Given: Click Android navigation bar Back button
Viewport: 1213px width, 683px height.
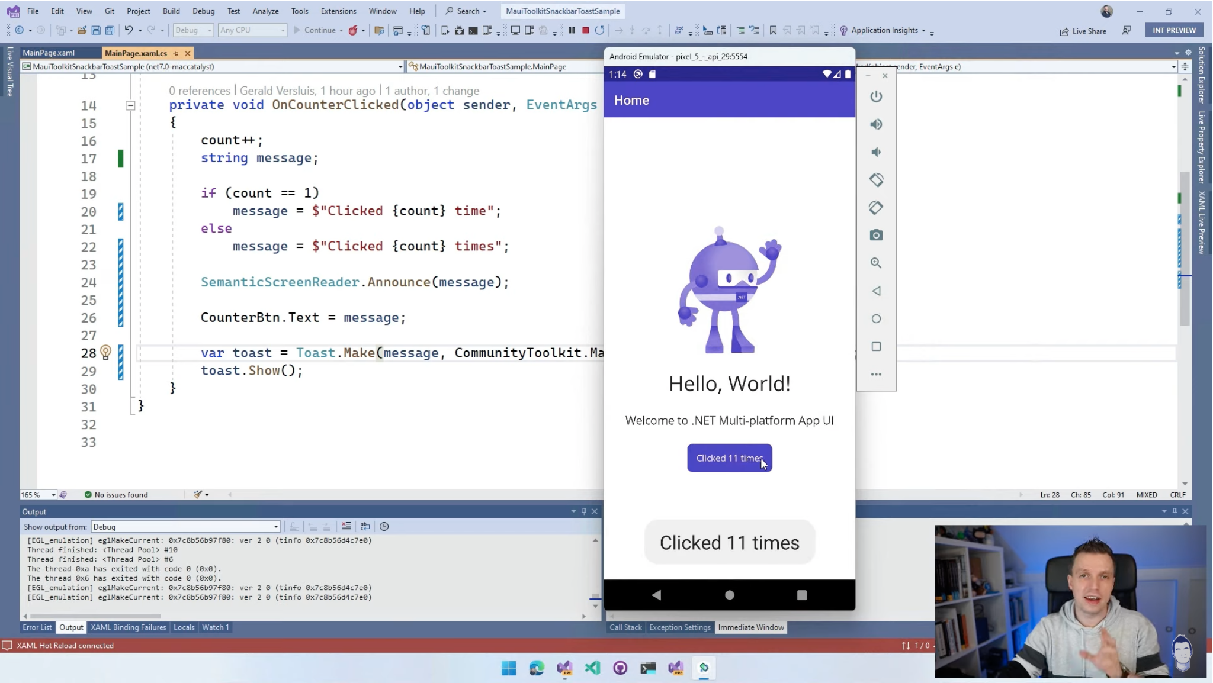Looking at the screenshot, I should click(656, 595).
